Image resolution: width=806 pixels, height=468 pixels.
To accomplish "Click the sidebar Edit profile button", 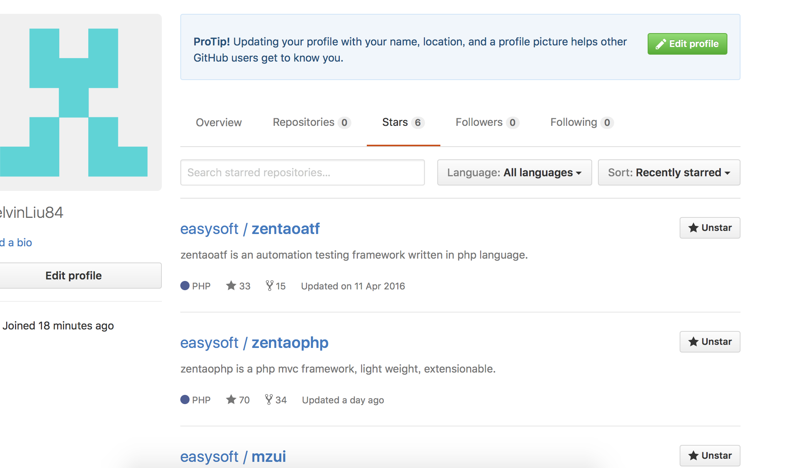I will click(x=74, y=276).
